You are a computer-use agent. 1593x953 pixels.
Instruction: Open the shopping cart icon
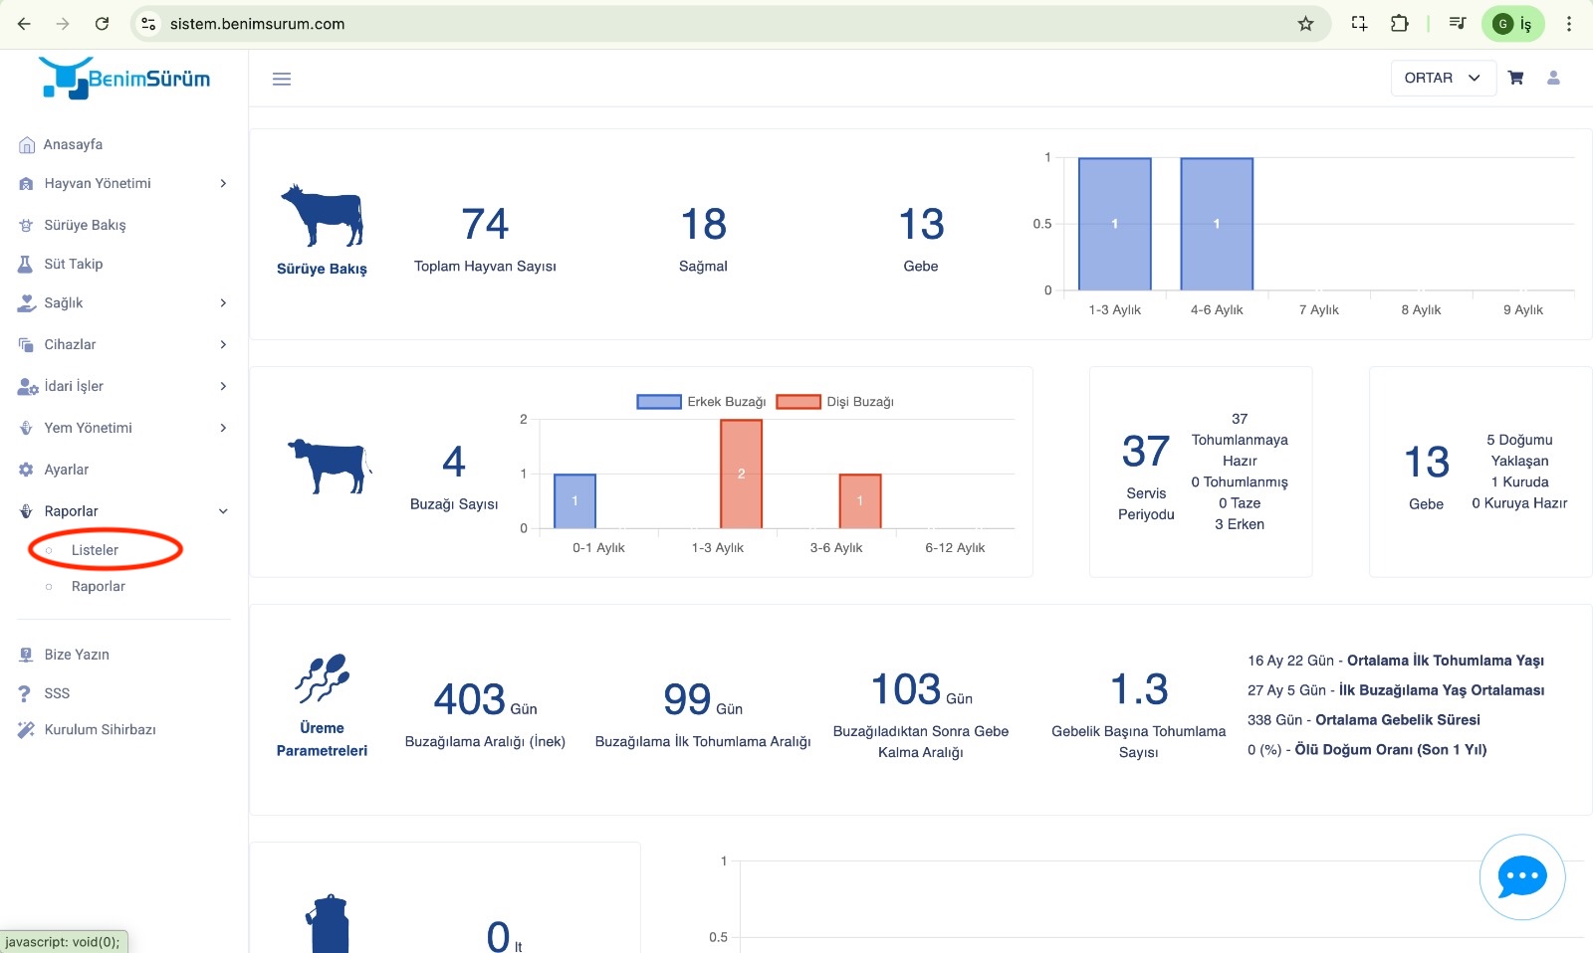[1515, 78]
